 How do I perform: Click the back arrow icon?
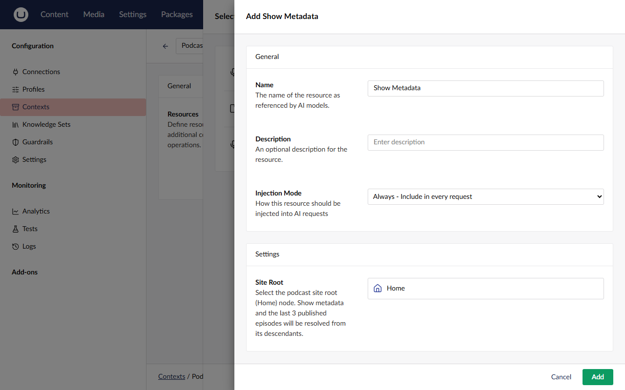(x=166, y=46)
